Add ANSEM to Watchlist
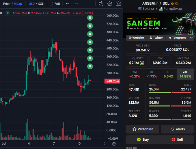This screenshot has height=149, width=196. coord(143,129)
